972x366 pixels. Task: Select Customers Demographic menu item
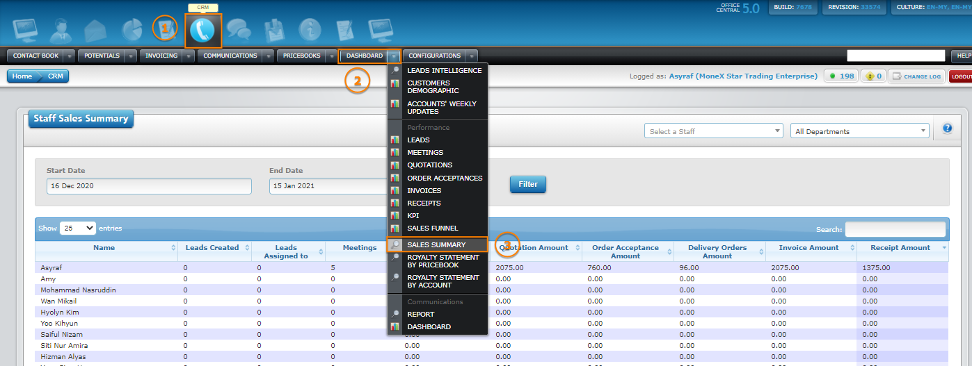[x=438, y=87]
